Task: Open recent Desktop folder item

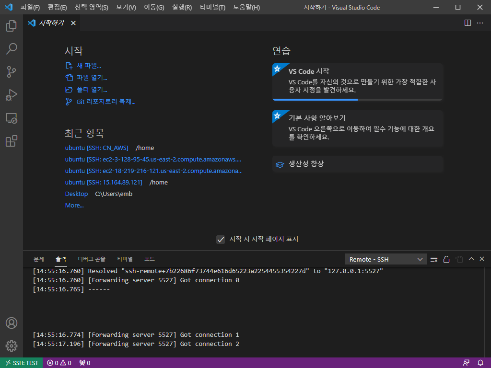Action: (x=76, y=194)
